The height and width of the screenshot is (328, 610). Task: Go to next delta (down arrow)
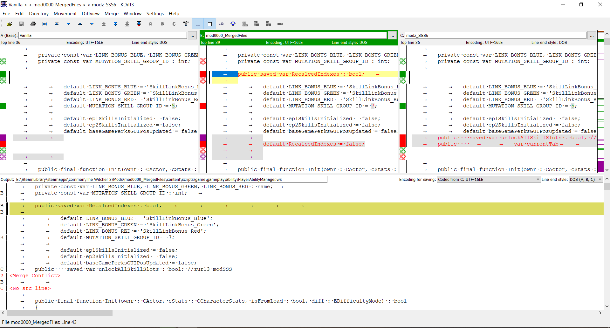pos(92,24)
